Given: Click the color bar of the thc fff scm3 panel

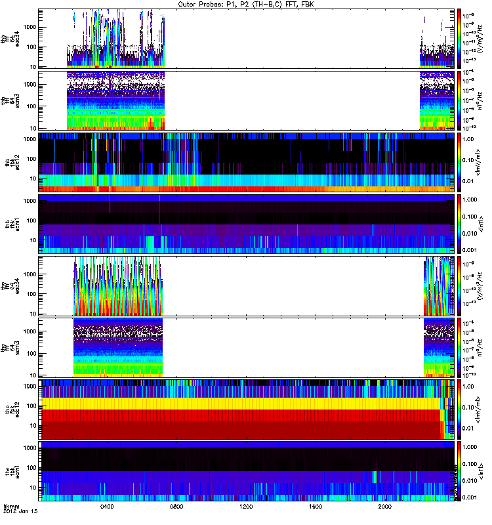Looking at the screenshot, I should (x=459, y=348).
